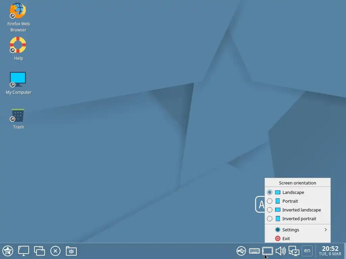Open the on-screen keyboard tray icon
This screenshot has width=346, height=259.
click(254, 251)
